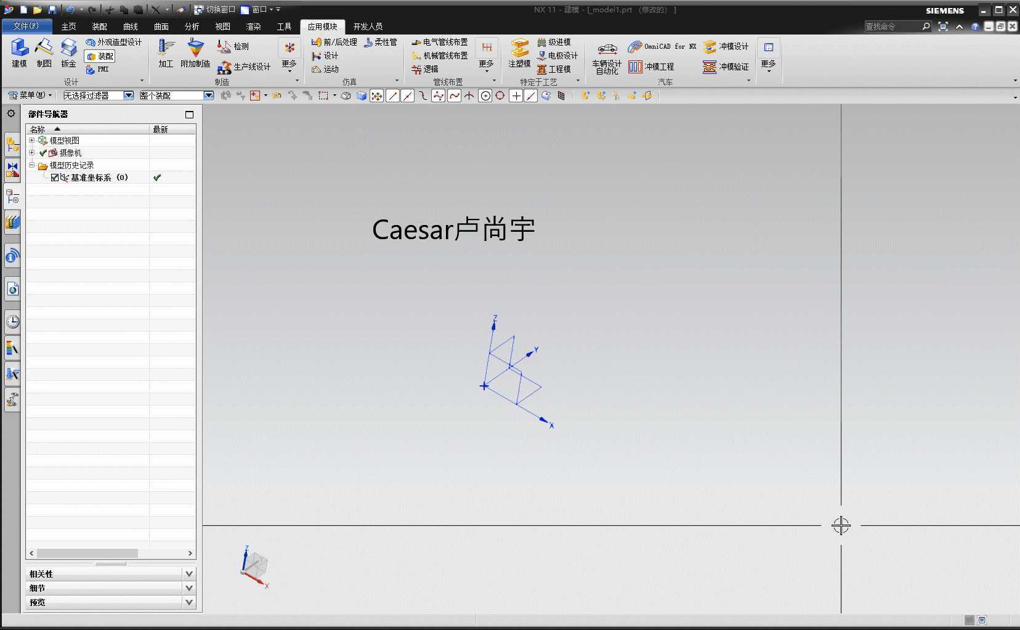Open the 整个装配 selection scope dropdown

pos(176,96)
